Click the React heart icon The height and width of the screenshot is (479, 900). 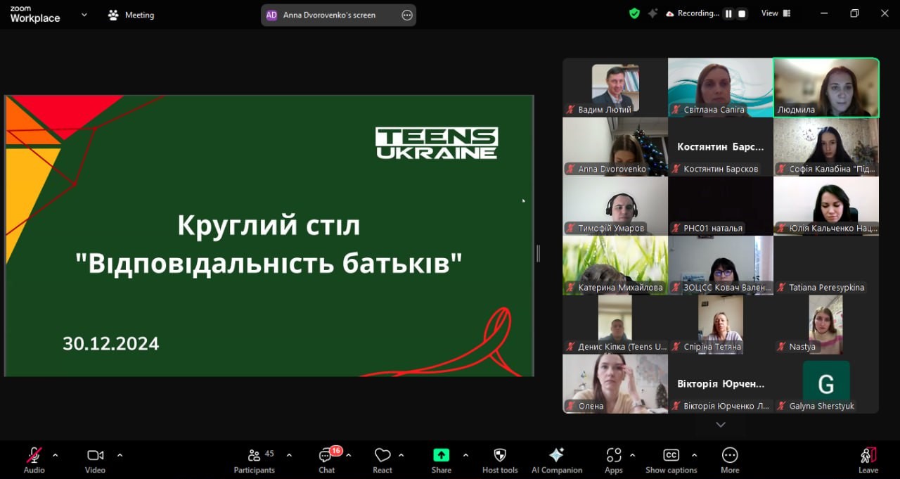[382, 456]
